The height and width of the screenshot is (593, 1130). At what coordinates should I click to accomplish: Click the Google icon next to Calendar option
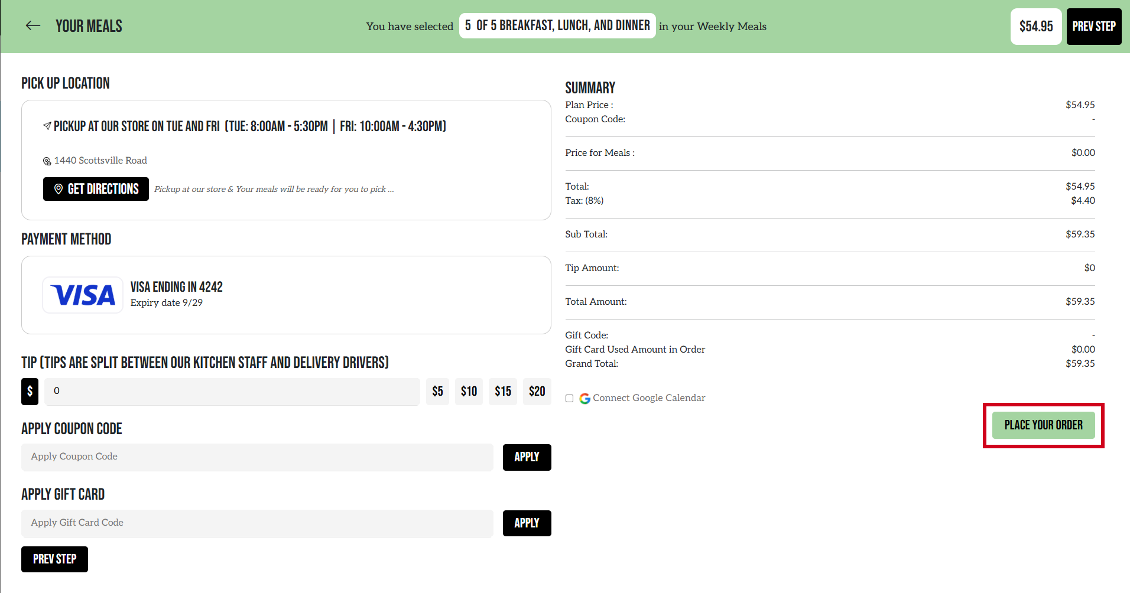pyautogui.click(x=585, y=398)
